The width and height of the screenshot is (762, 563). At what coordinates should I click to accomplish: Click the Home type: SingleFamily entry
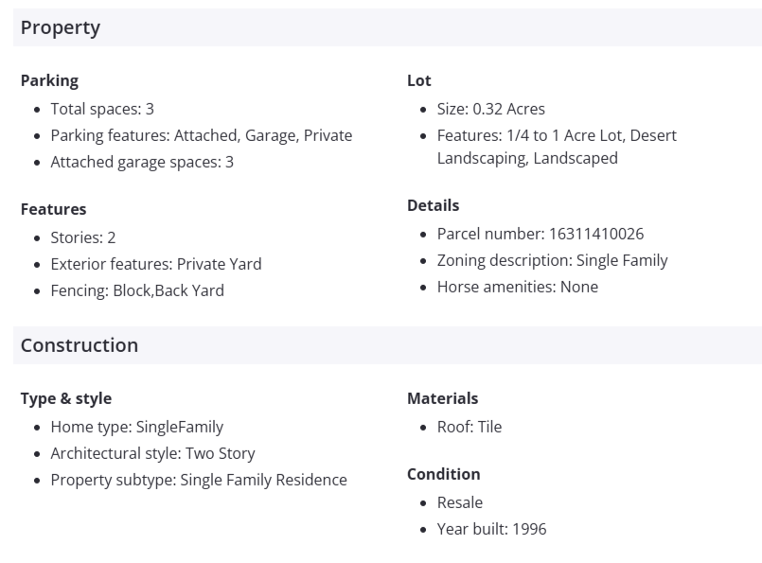pyautogui.click(x=137, y=427)
